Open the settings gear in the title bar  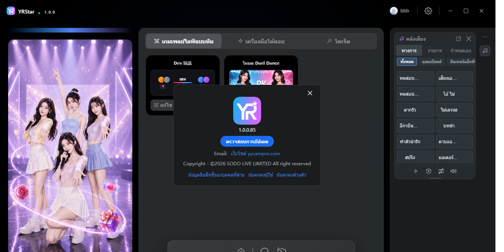pyautogui.click(x=428, y=11)
